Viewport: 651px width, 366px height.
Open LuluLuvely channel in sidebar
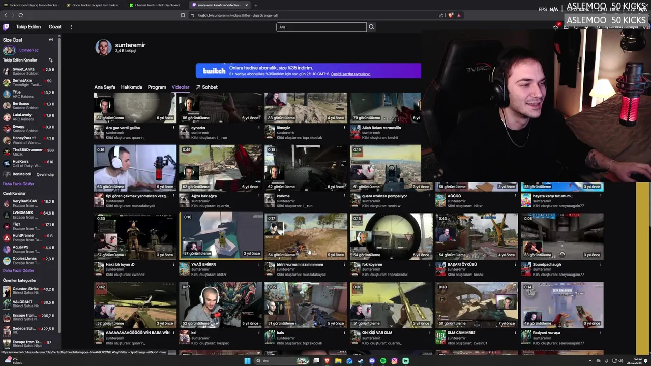29,117
